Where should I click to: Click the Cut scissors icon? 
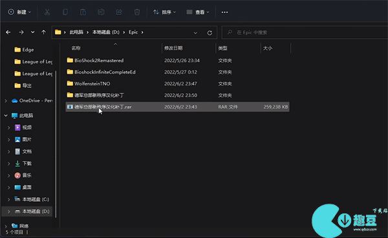pos(47,12)
